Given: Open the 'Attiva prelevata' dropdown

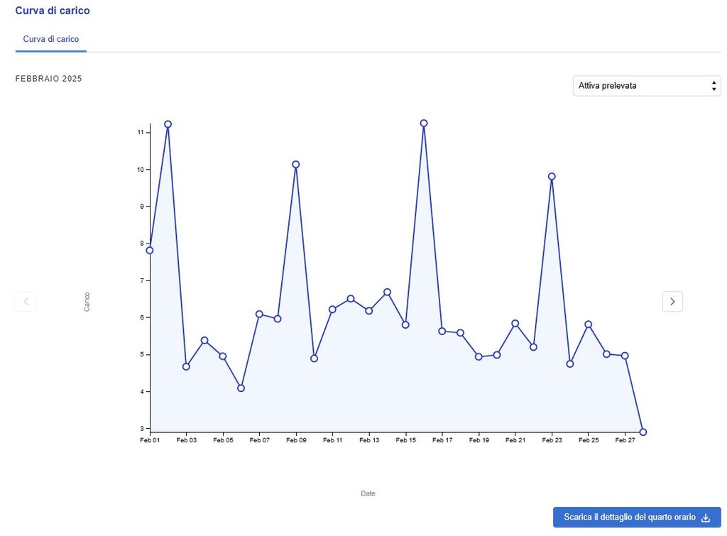Looking at the screenshot, I should click(x=646, y=86).
